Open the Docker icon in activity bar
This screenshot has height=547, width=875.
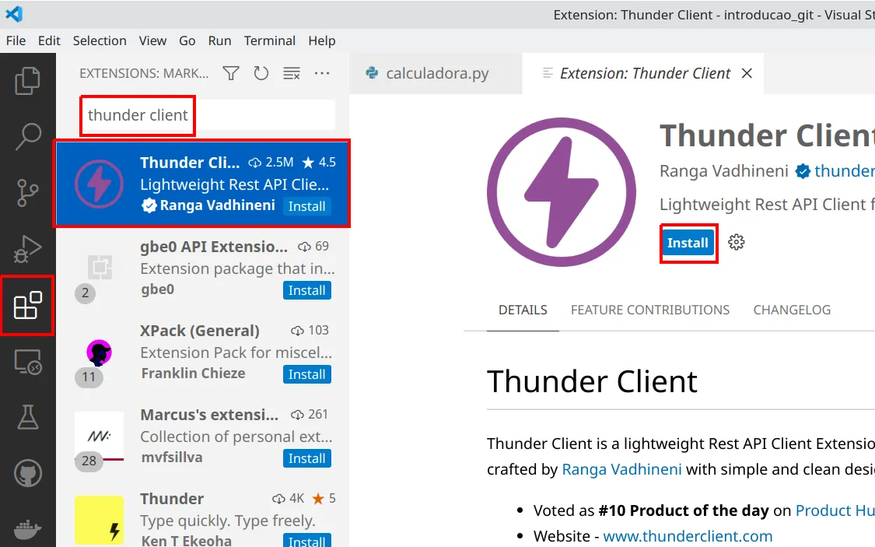pyautogui.click(x=27, y=528)
